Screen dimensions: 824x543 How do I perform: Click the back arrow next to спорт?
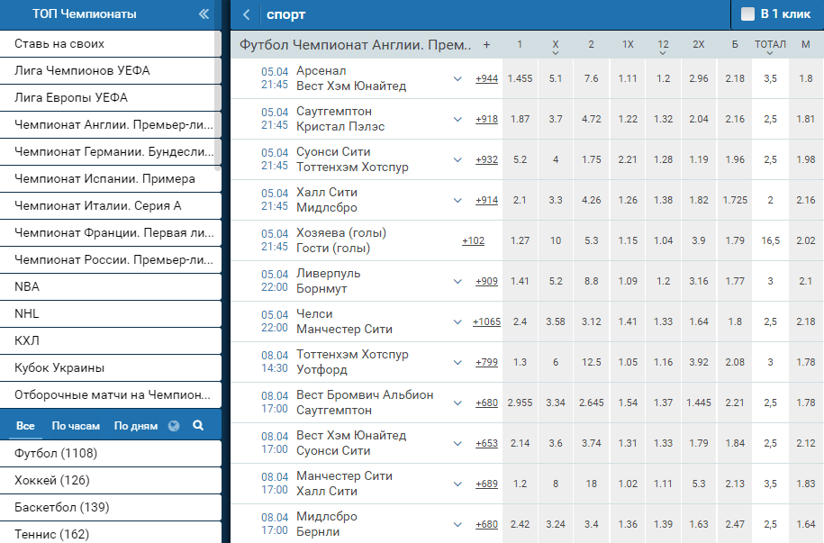247,14
